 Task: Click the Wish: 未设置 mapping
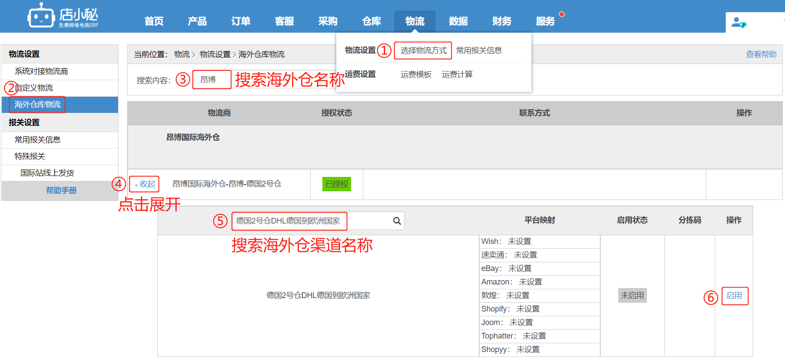[506, 242]
